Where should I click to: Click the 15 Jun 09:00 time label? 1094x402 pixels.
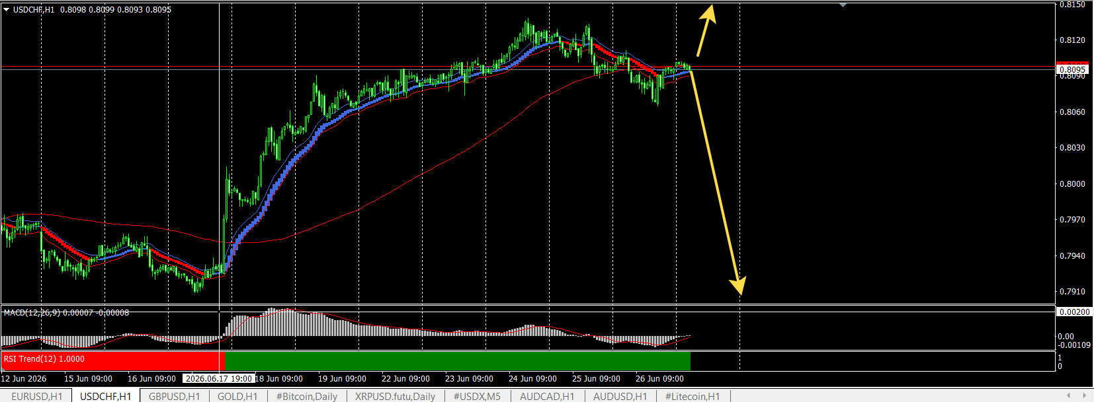tap(88, 379)
